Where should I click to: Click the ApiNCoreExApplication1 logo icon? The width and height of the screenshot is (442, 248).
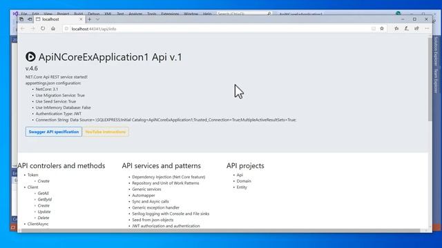tap(30, 56)
